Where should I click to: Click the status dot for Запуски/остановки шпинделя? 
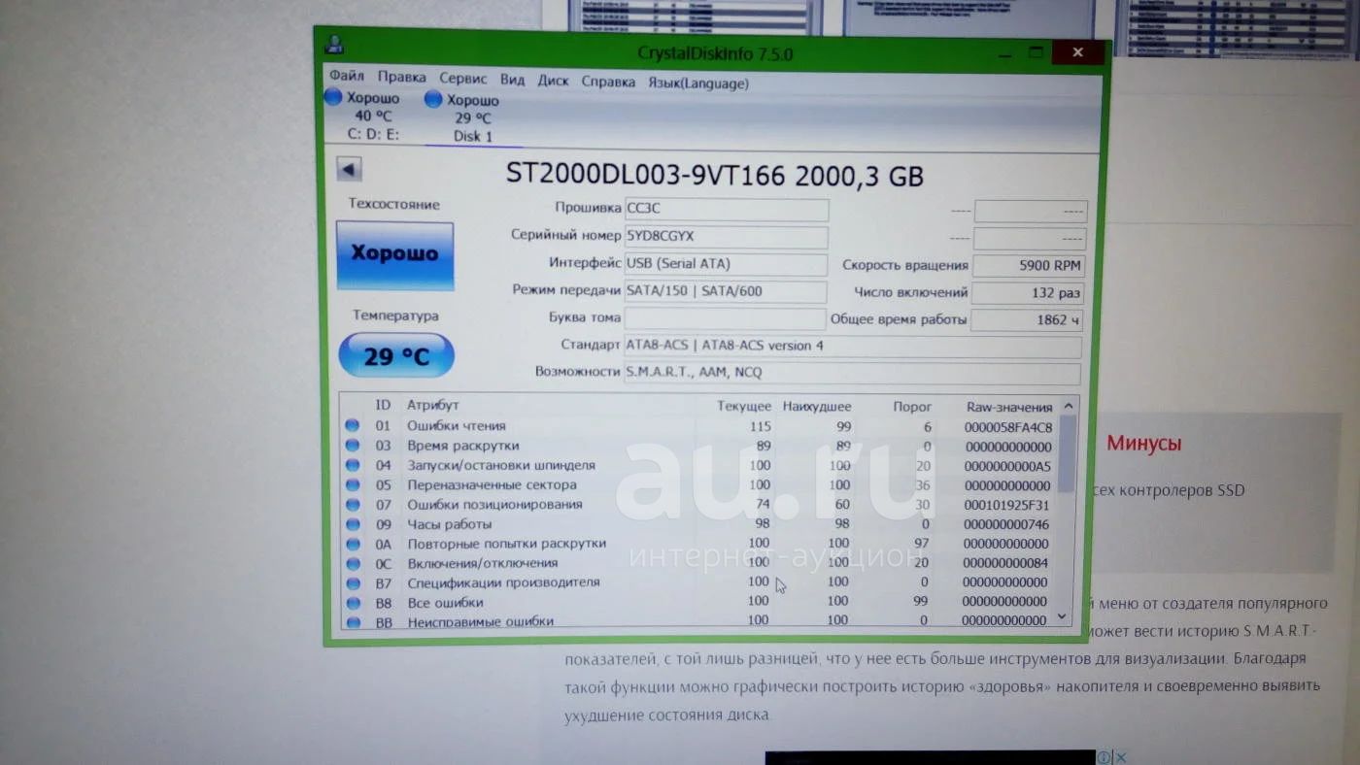click(x=352, y=465)
